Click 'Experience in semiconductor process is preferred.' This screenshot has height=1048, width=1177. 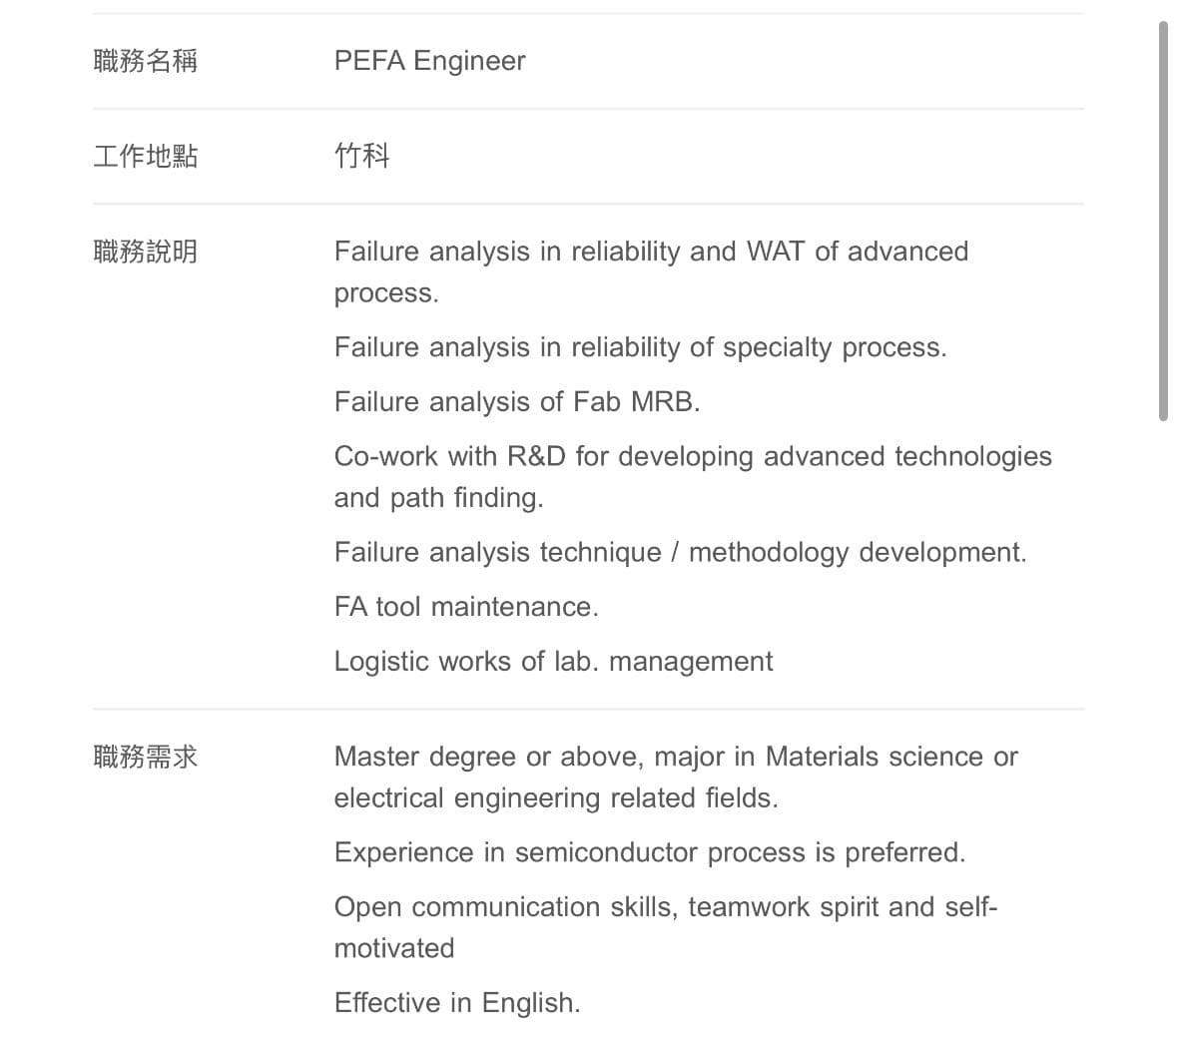(650, 852)
